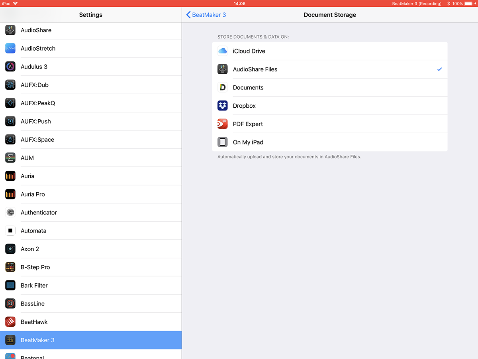Select the BeatHawk red app icon
The width and height of the screenshot is (478, 359).
coord(10,322)
